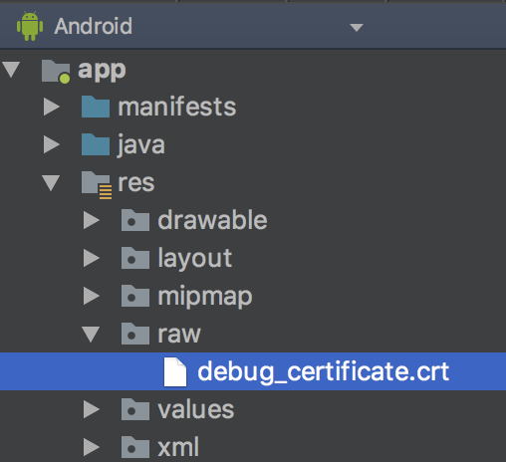Click the java blue folder icon
Screen dimensions: 506x462
coord(96,144)
